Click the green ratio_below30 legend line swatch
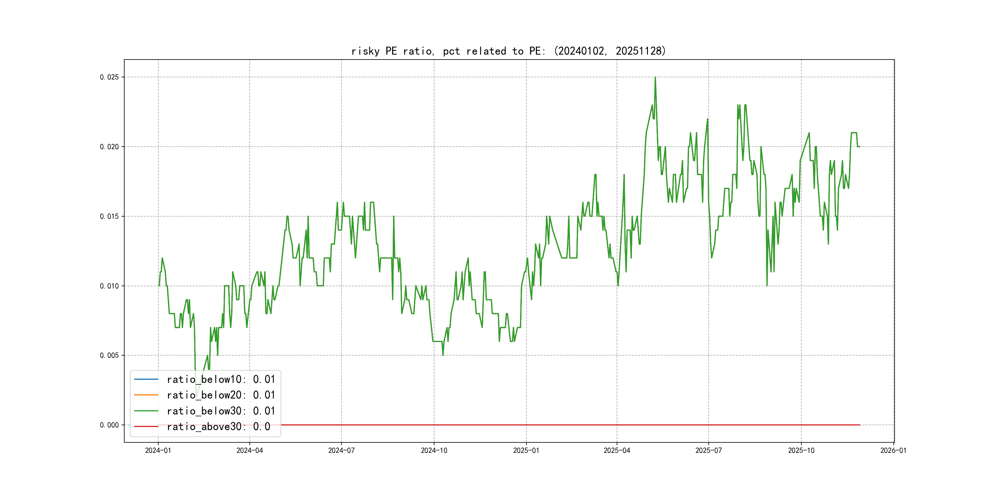The image size is (994, 497). pyautogui.click(x=146, y=411)
